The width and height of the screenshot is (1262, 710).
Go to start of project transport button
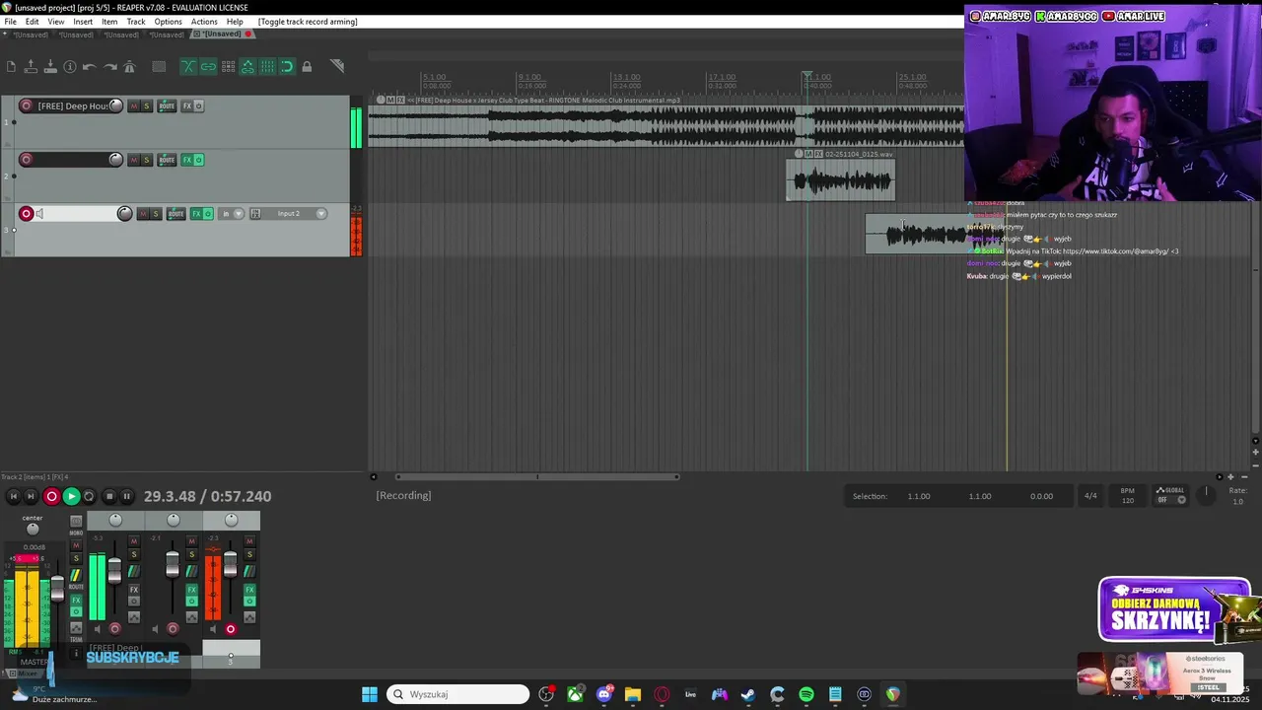[x=13, y=497]
